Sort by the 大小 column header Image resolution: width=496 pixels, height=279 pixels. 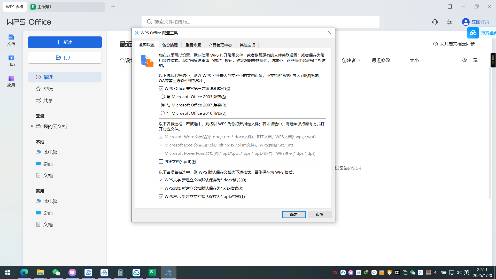(414, 60)
